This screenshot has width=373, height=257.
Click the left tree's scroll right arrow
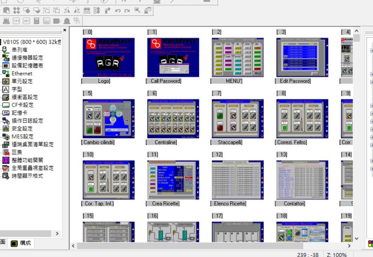click(57, 234)
